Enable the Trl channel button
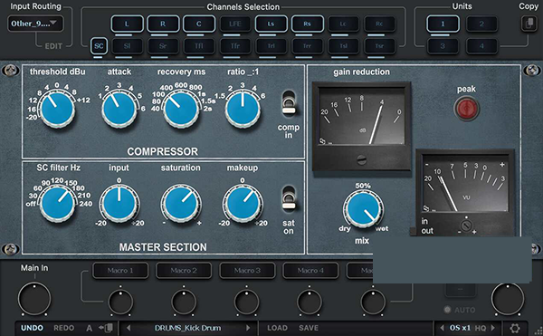The image size is (543, 336). [271, 46]
